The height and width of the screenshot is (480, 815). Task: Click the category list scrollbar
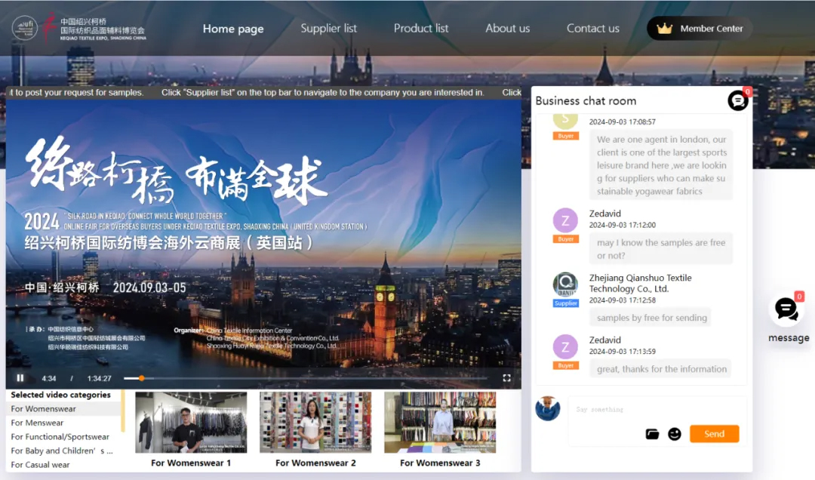click(x=123, y=412)
